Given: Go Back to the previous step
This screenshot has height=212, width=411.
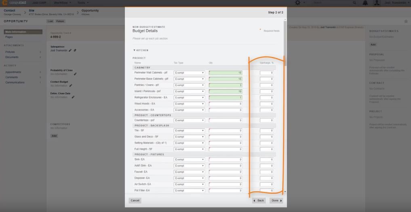Looking at the screenshot, I should (x=259, y=200).
